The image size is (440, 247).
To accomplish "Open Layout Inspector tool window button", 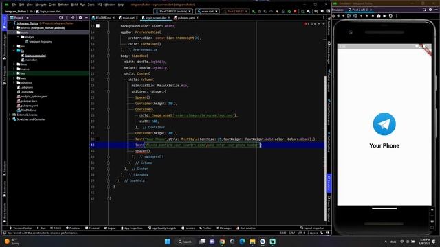I will click(x=312, y=228).
